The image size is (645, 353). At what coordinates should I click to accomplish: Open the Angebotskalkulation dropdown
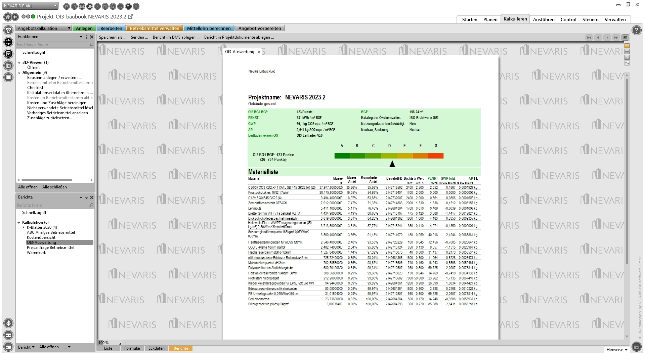pyautogui.click(x=44, y=28)
